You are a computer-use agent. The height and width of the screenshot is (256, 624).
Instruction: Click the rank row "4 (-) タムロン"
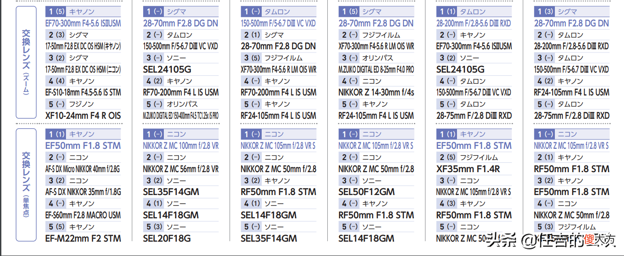point(474,81)
